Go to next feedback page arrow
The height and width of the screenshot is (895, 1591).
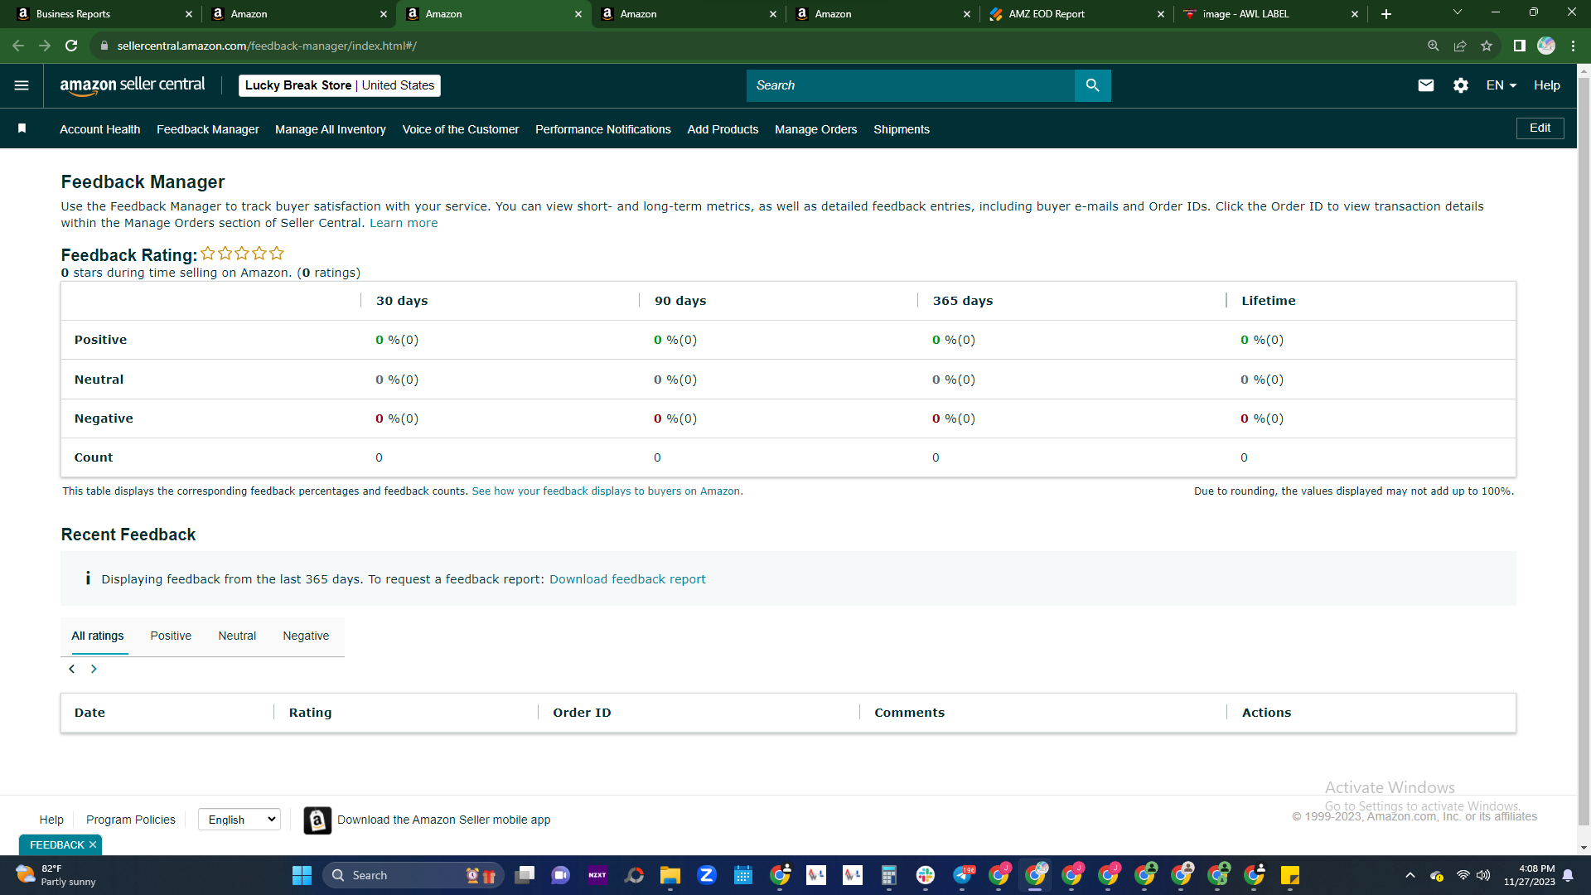[x=94, y=669]
